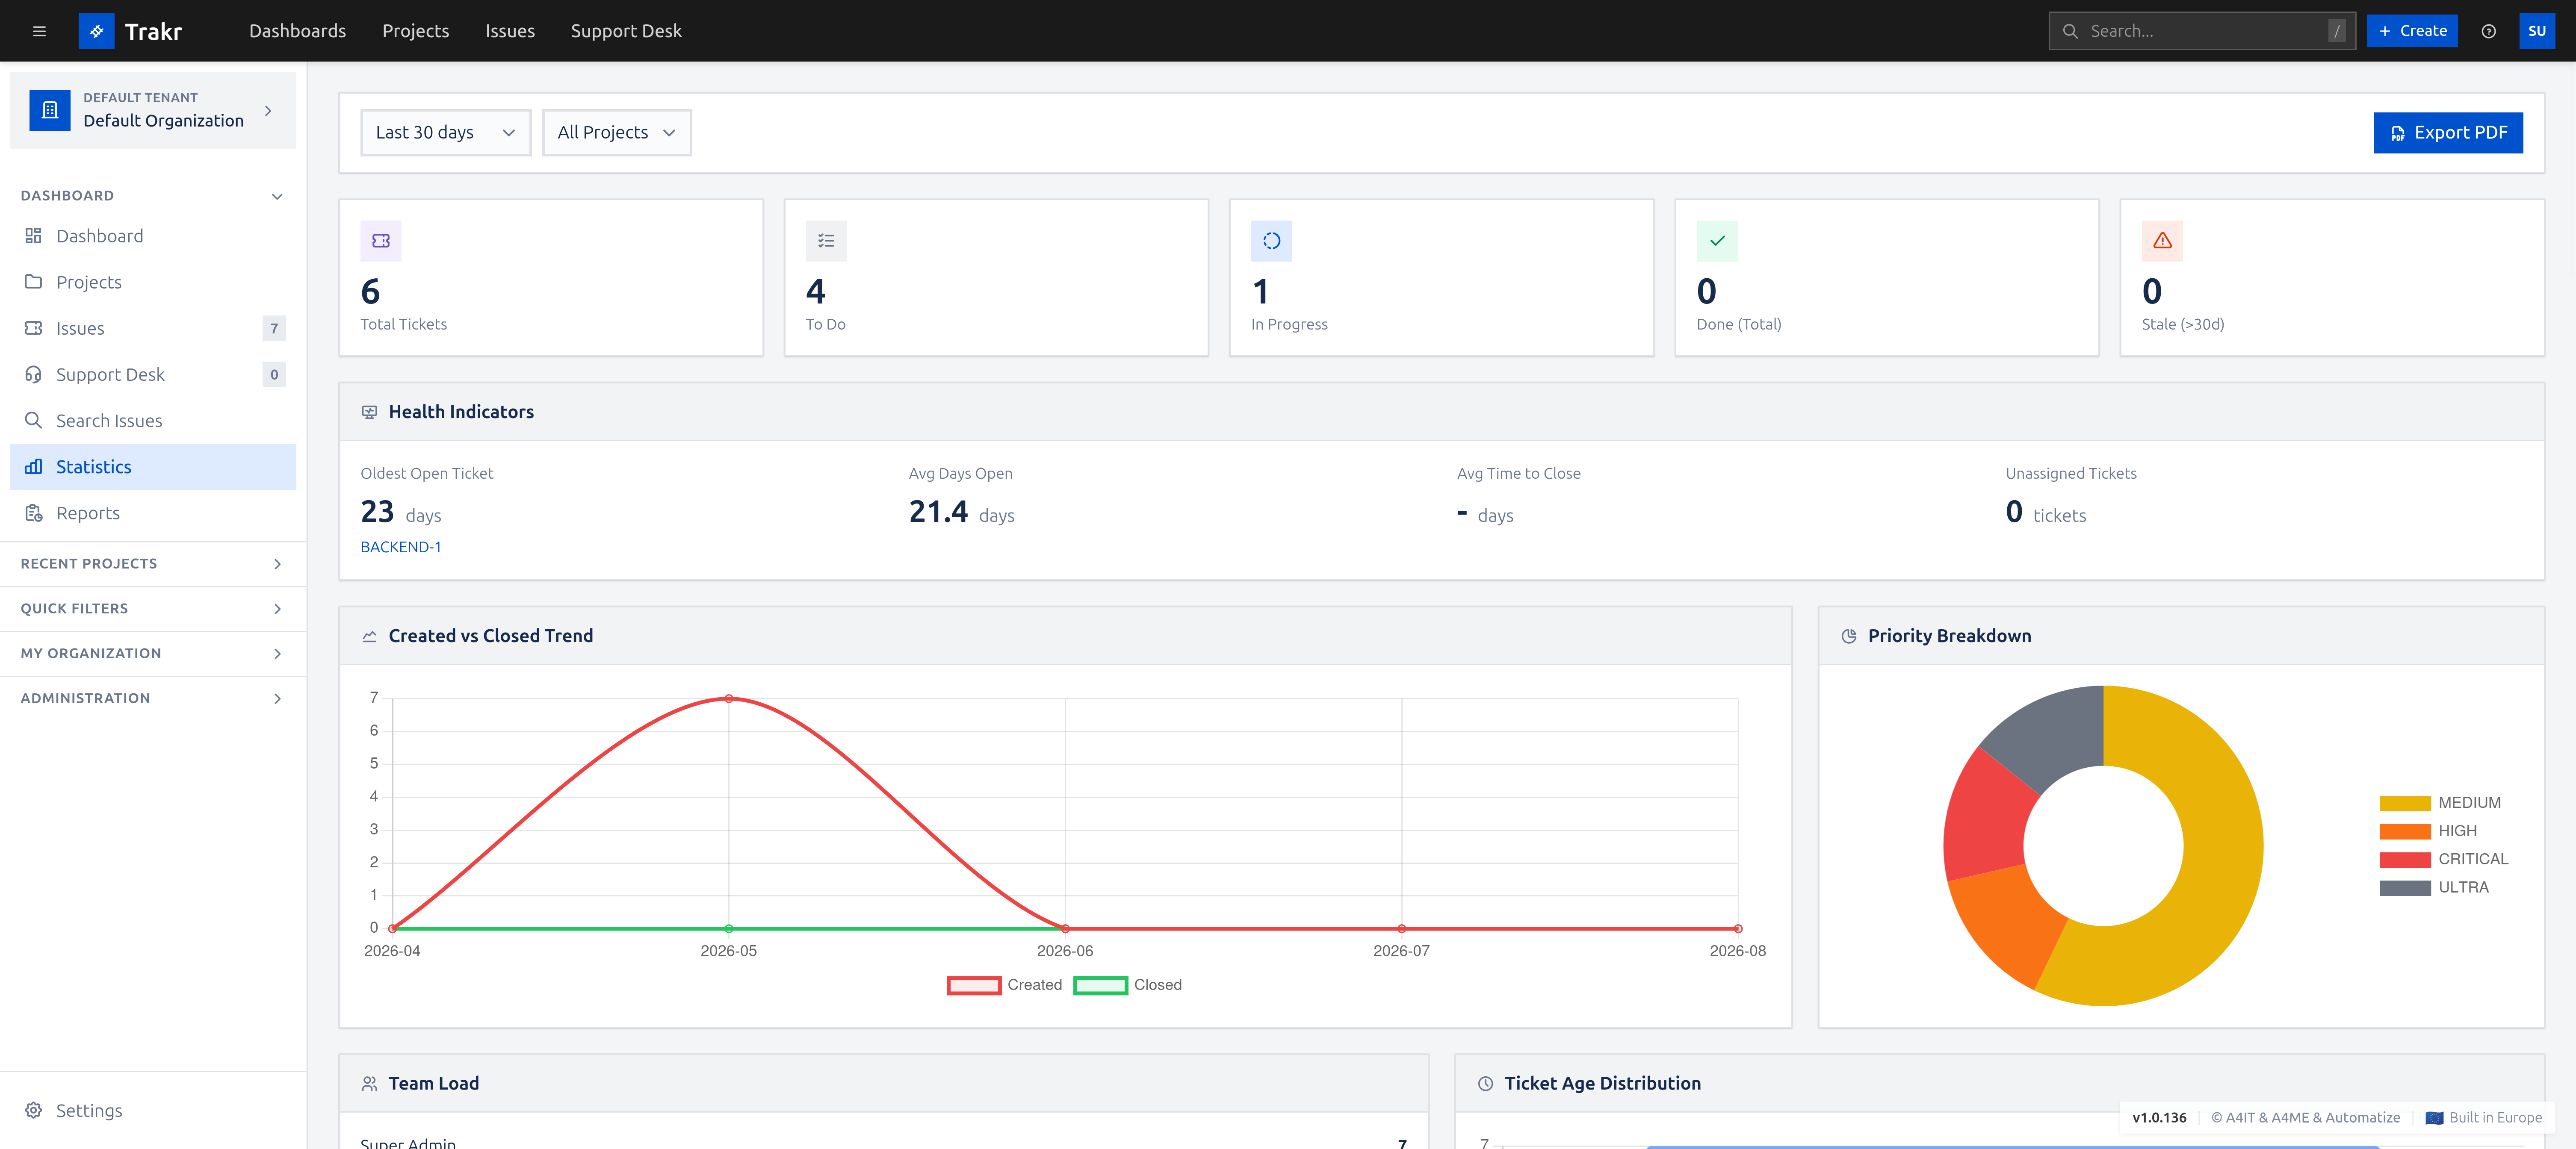Open the Last 30 days dropdown
The width and height of the screenshot is (2576, 1149).
coord(445,133)
